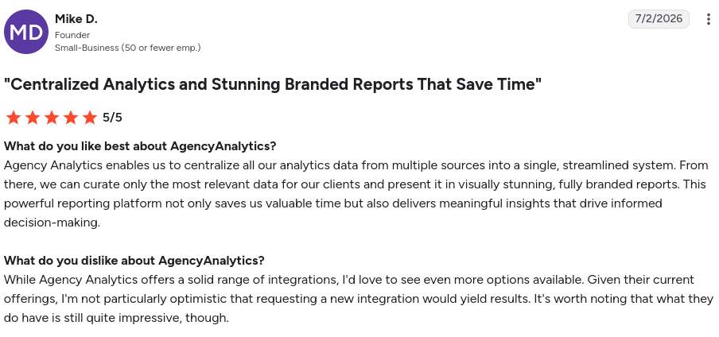The width and height of the screenshot is (719, 337).
Task: Click the purple MD avatar icon
Action: (26, 32)
